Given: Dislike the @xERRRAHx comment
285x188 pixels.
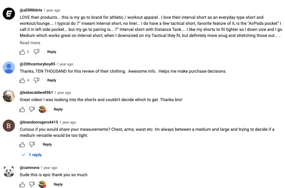Looking at the screenshot, I should click(x=36, y=52).
